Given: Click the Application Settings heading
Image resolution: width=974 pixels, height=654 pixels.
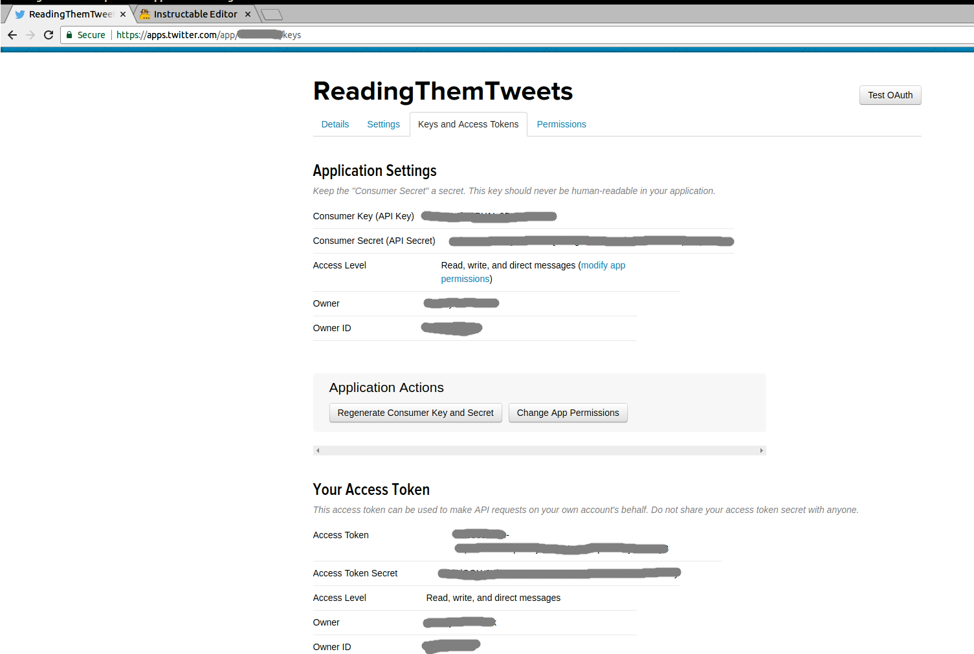Looking at the screenshot, I should click(x=375, y=171).
